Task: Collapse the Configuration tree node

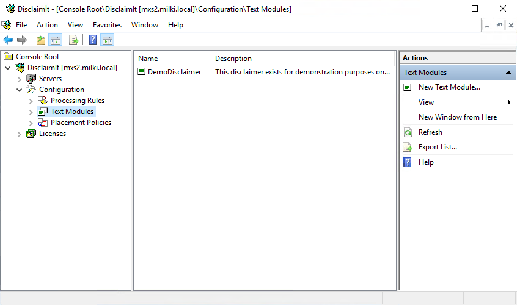Action: [19, 90]
